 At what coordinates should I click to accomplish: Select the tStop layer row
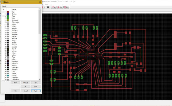(x=20, y=41)
